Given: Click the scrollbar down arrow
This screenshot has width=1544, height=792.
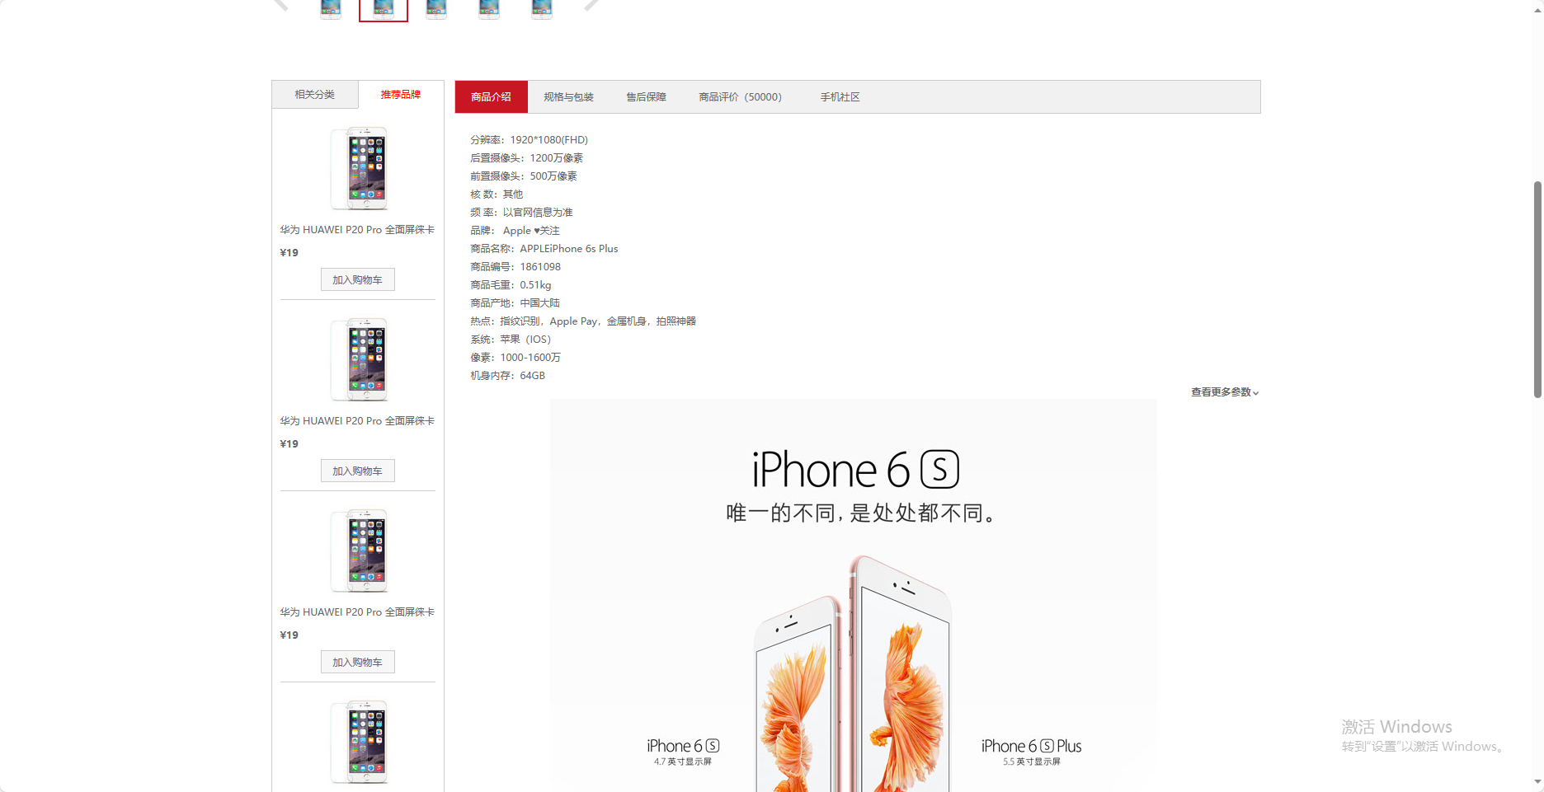Looking at the screenshot, I should click(x=1537, y=782).
